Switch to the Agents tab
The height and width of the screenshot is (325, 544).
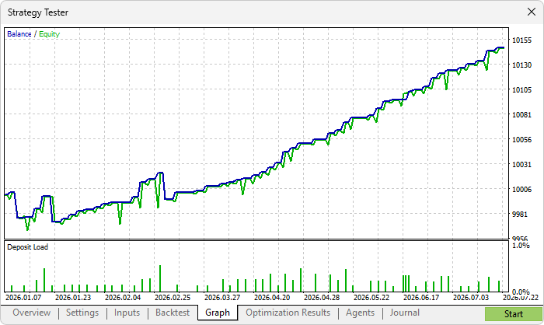[x=360, y=313]
